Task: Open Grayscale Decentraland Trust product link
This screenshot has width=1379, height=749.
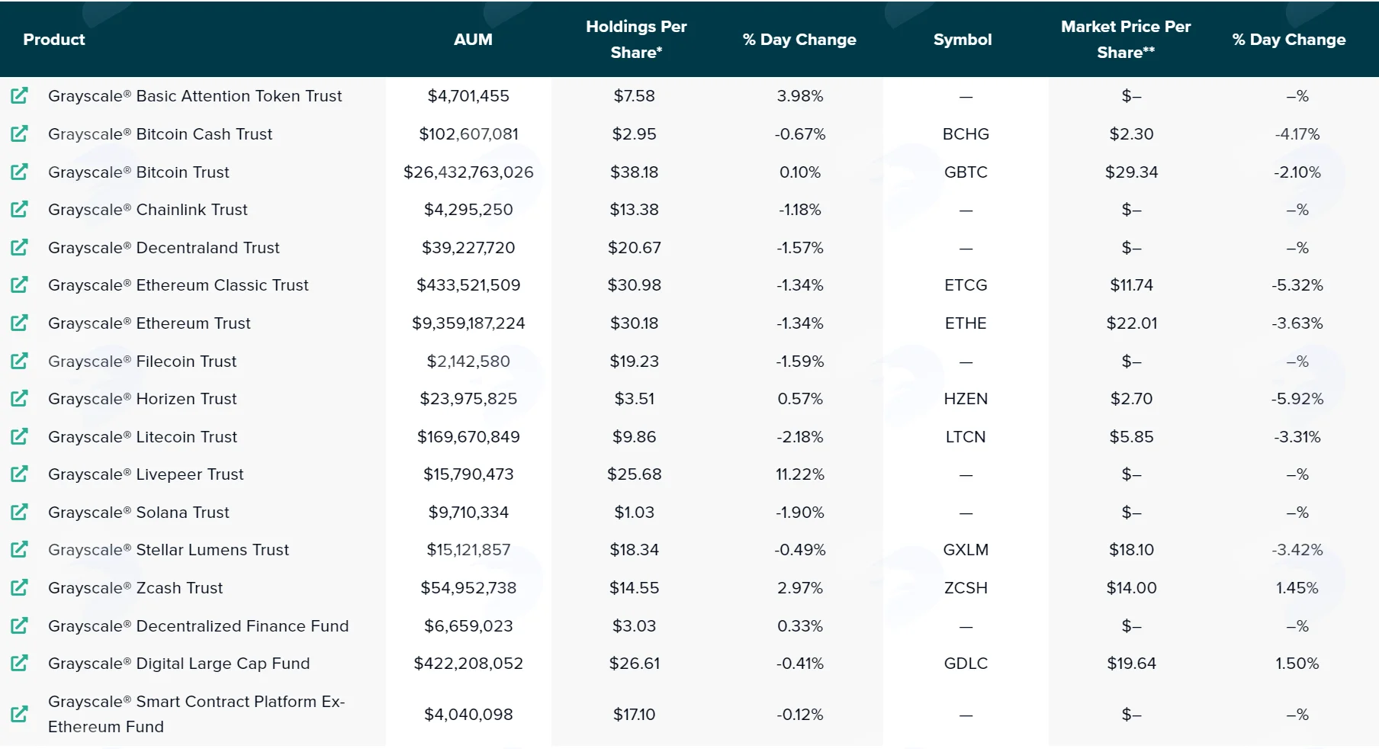Action: coord(164,247)
